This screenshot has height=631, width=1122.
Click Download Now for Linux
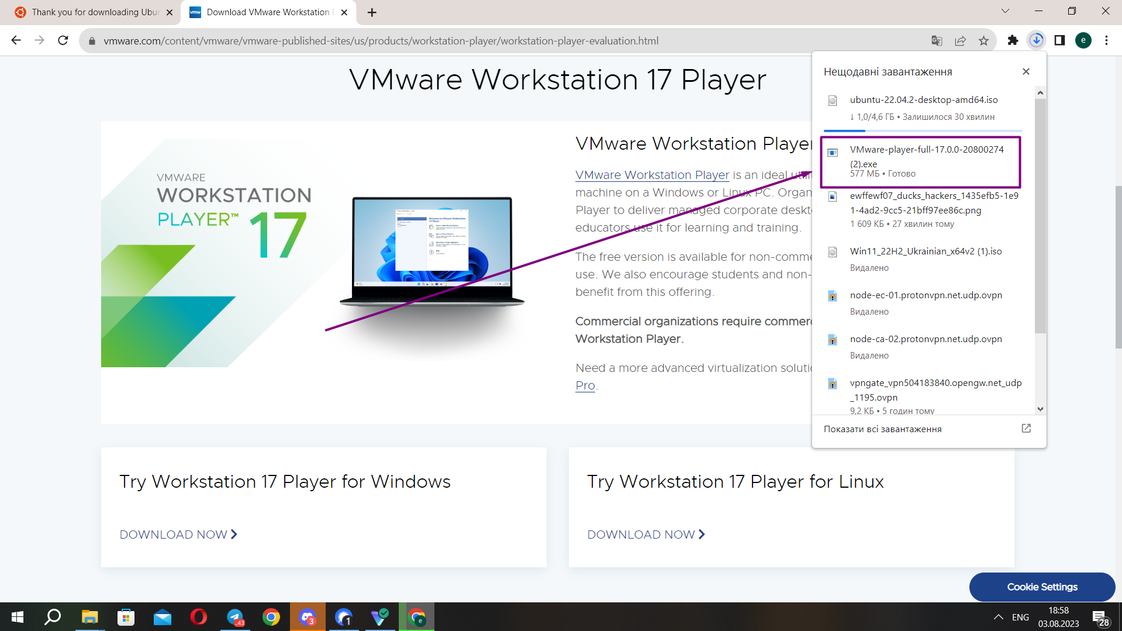[646, 535]
